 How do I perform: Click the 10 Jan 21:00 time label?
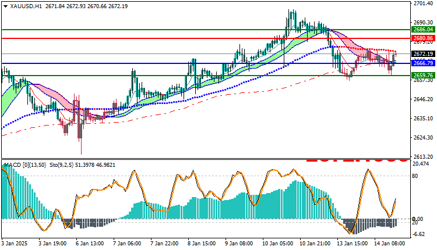point(315,244)
